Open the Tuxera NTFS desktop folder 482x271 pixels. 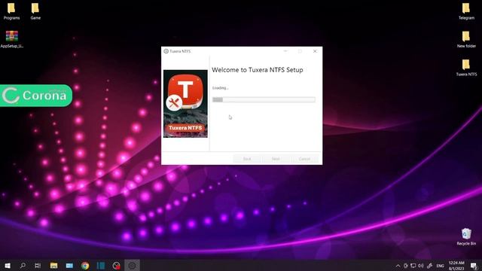[466, 68]
